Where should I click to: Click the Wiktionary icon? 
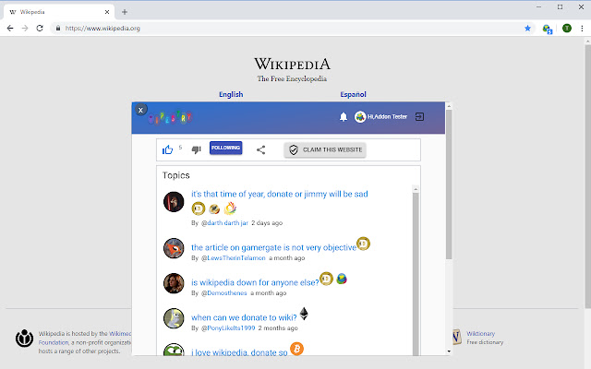tap(456, 338)
